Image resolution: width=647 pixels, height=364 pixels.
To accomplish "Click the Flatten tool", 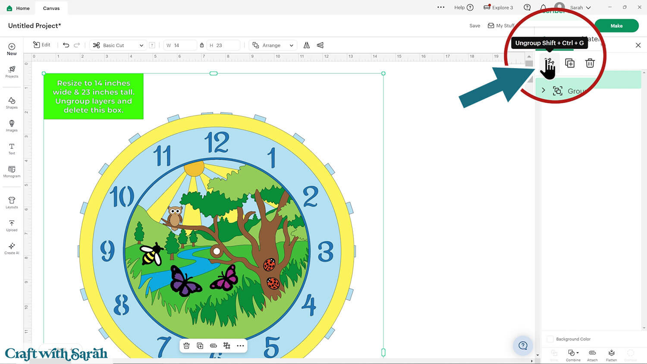I will pos(611,355).
